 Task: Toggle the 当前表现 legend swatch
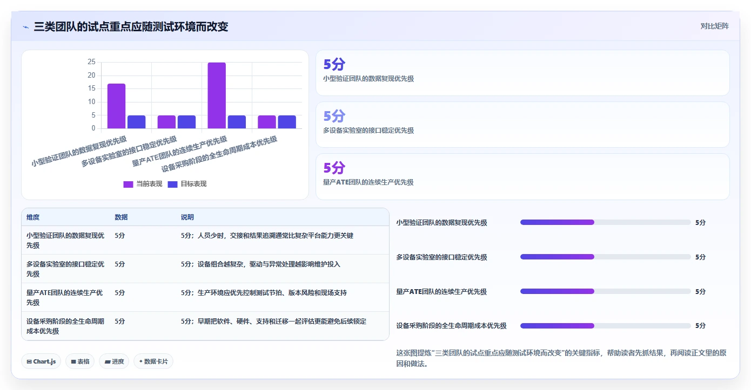(x=128, y=184)
